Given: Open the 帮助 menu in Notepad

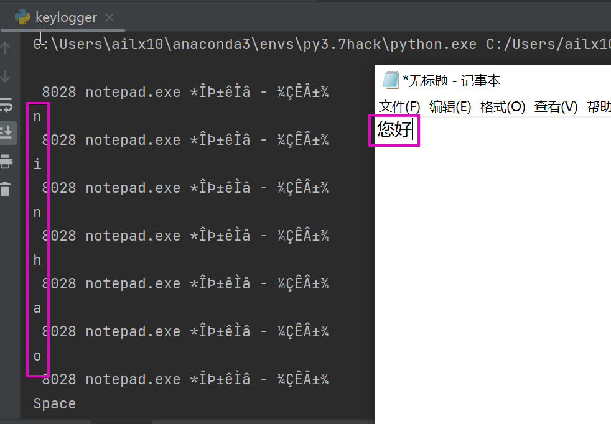Looking at the screenshot, I should [599, 106].
